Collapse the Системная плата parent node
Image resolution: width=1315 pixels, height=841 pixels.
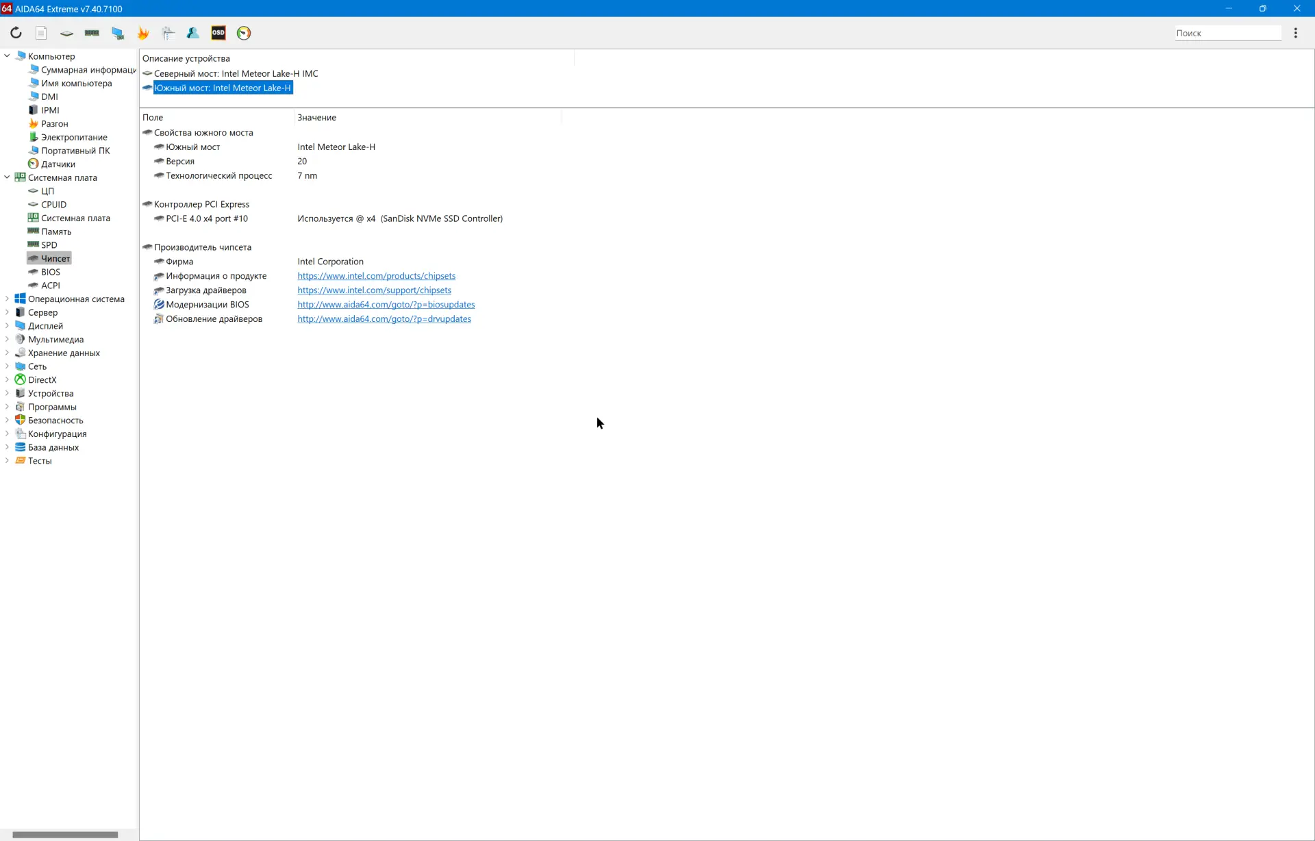(7, 177)
